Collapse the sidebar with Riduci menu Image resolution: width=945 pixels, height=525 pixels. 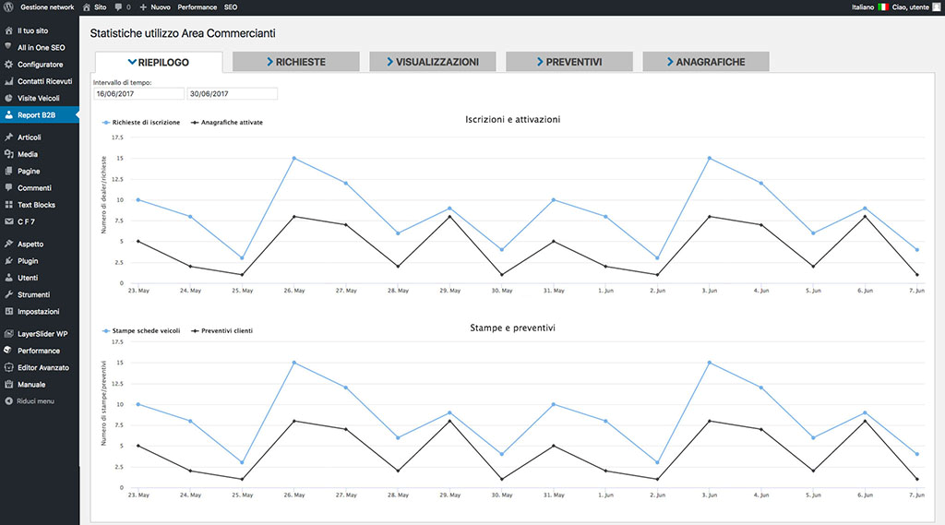click(x=35, y=401)
